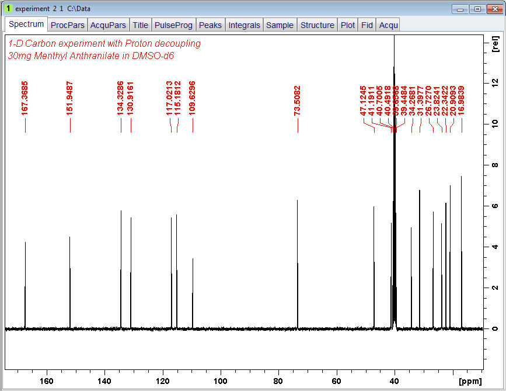
Task: Click the 20.9093 peak label
Action: point(453,101)
